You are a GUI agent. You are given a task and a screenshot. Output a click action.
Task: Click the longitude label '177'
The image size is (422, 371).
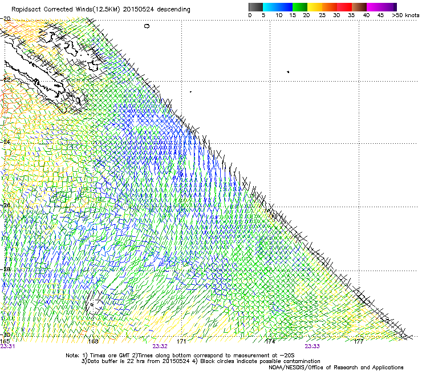[x=359, y=341]
